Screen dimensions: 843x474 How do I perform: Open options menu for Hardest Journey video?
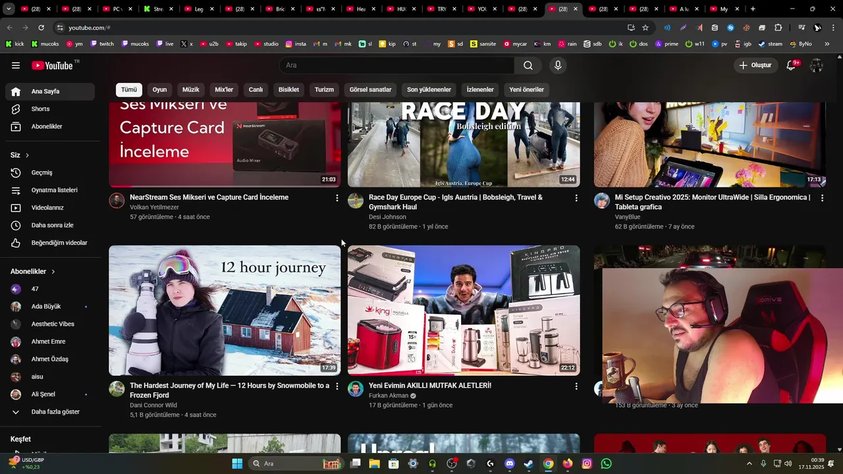(337, 386)
